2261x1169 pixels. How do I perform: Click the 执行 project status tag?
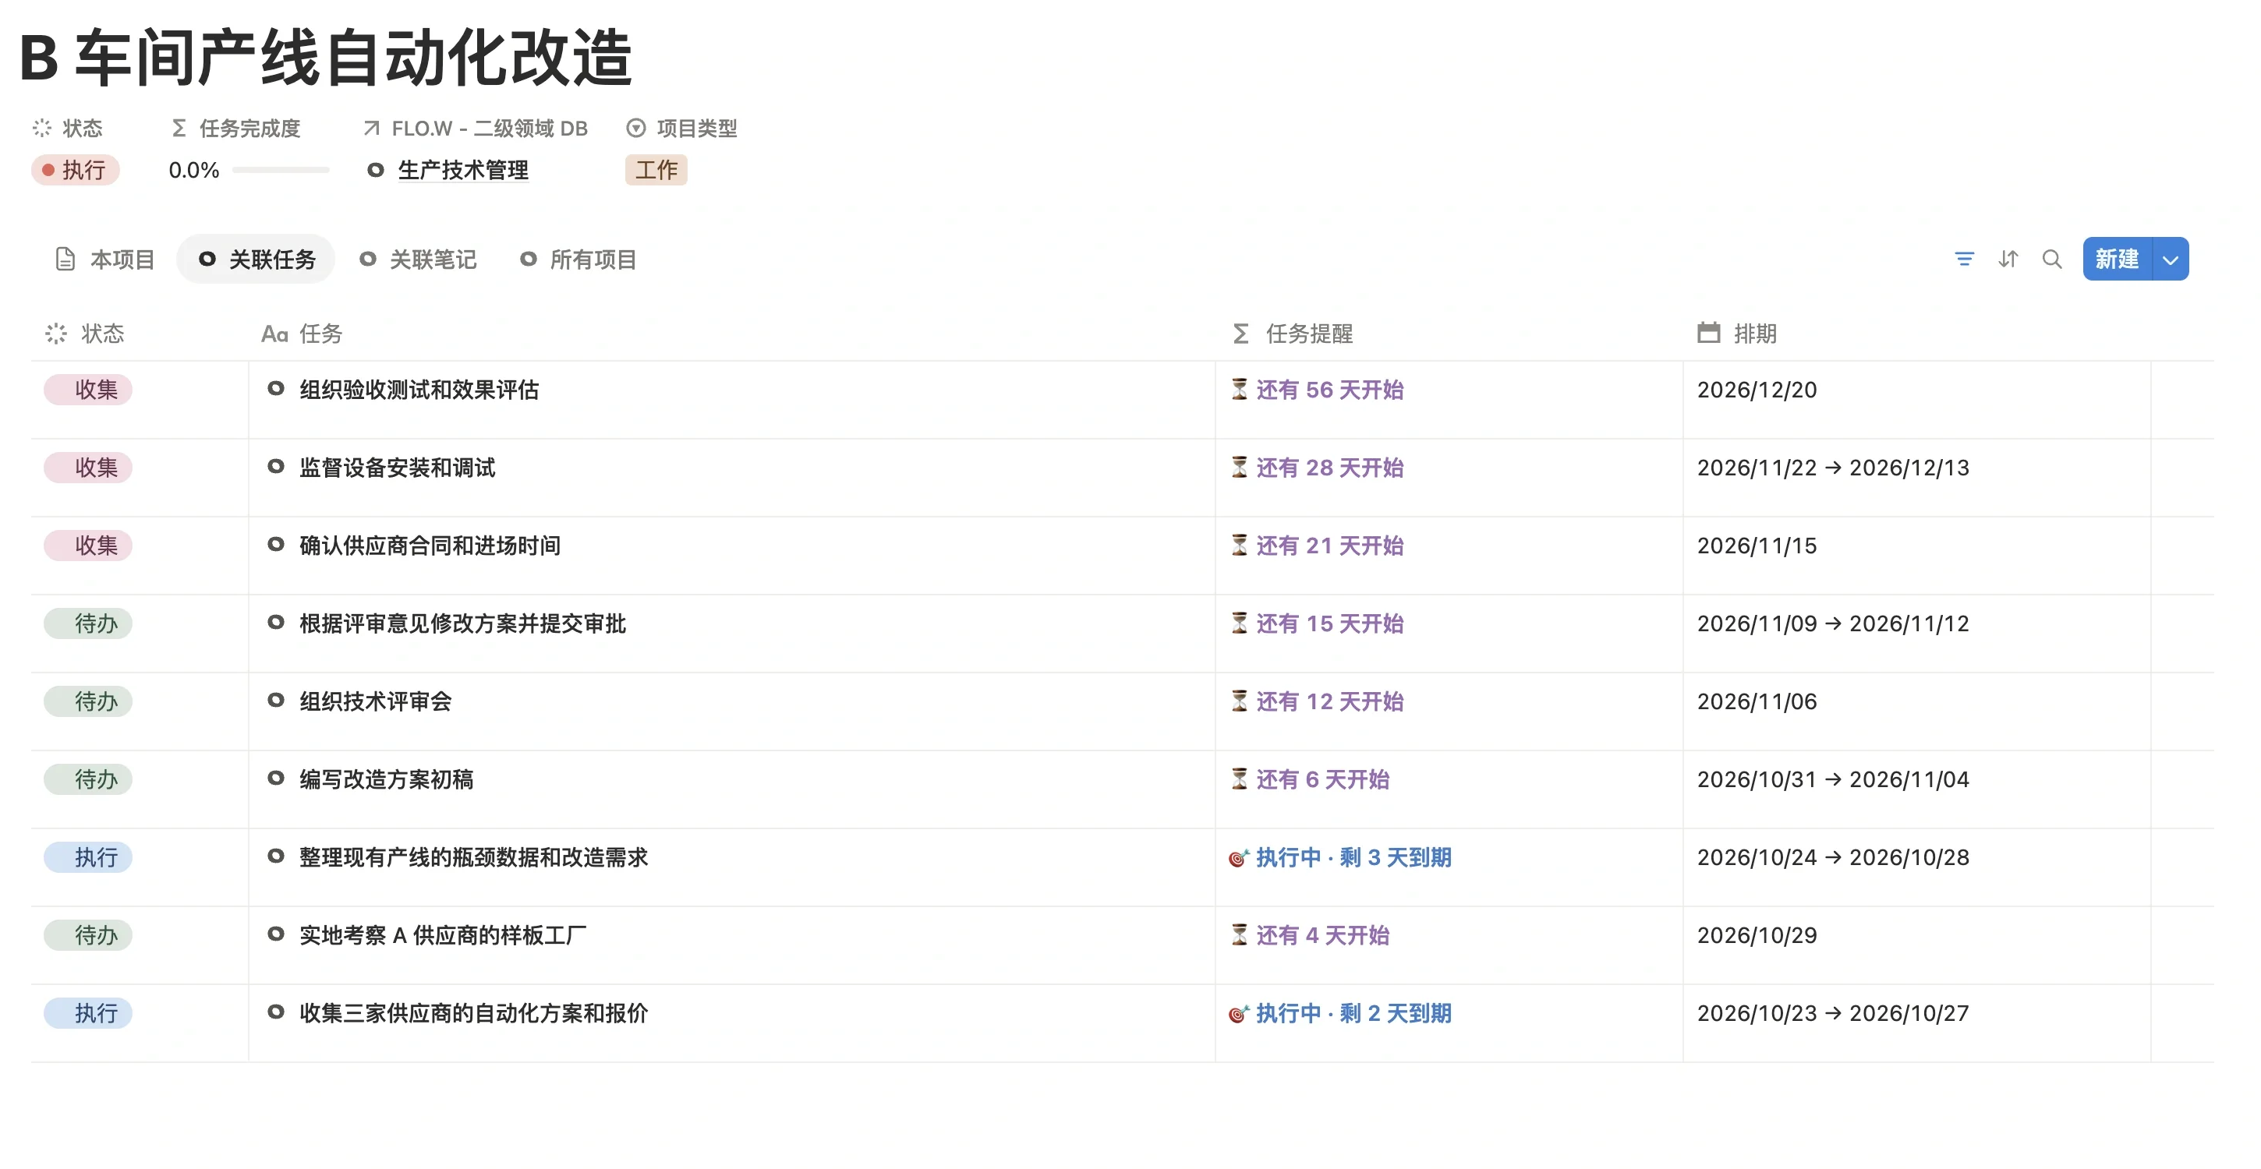75,169
